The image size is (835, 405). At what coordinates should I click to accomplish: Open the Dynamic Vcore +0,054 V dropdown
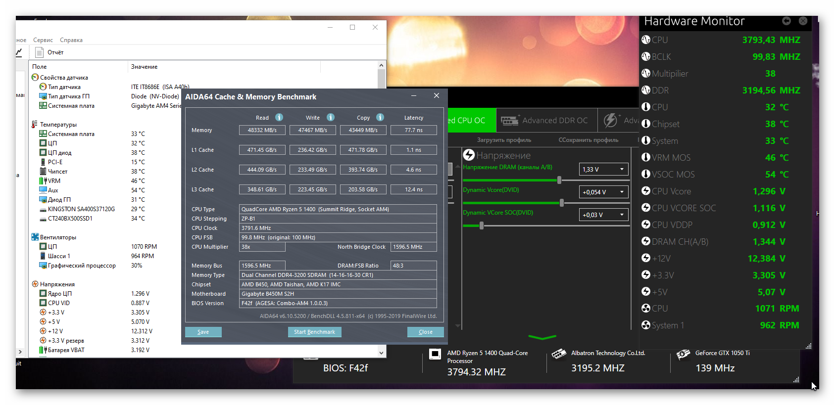tap(604, 192)
